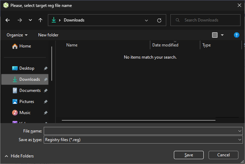Image resolution: width=245 pixels, height=164 pixels.
Task: Click the pin icon next to Documents
Action: point(45,90)
